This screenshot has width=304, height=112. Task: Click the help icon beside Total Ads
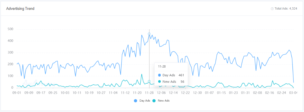pos(272,9)
